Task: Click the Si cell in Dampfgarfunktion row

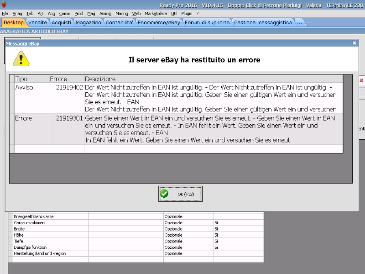Action: 239,247
